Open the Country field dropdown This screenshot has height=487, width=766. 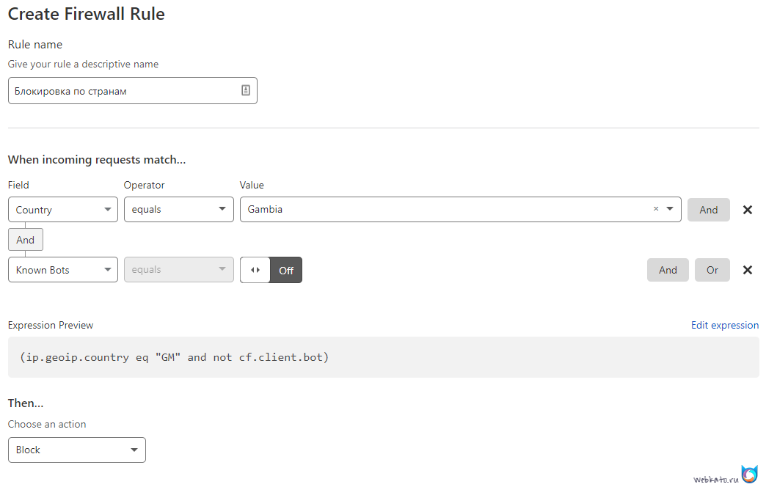point(63,210)
